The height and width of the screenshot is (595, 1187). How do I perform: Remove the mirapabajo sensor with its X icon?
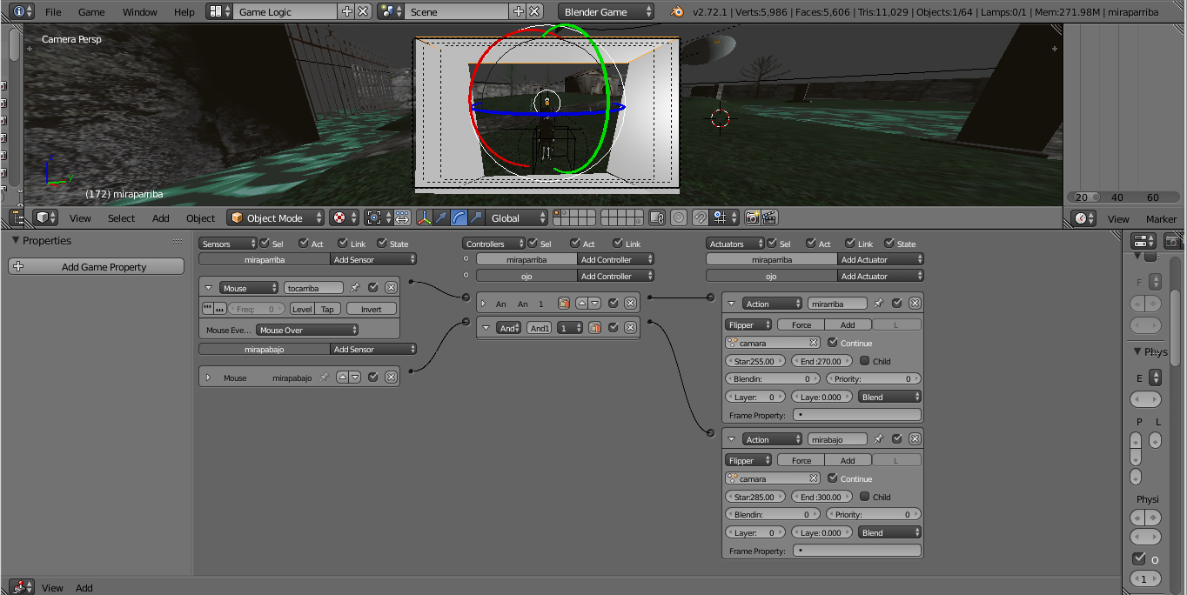click(391, 378)
